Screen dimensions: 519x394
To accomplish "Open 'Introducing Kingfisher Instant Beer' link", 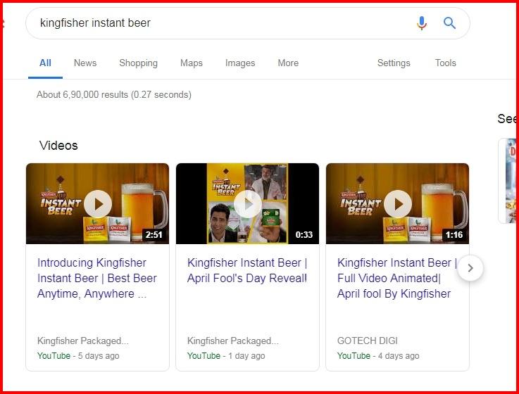I will [97, 278].
